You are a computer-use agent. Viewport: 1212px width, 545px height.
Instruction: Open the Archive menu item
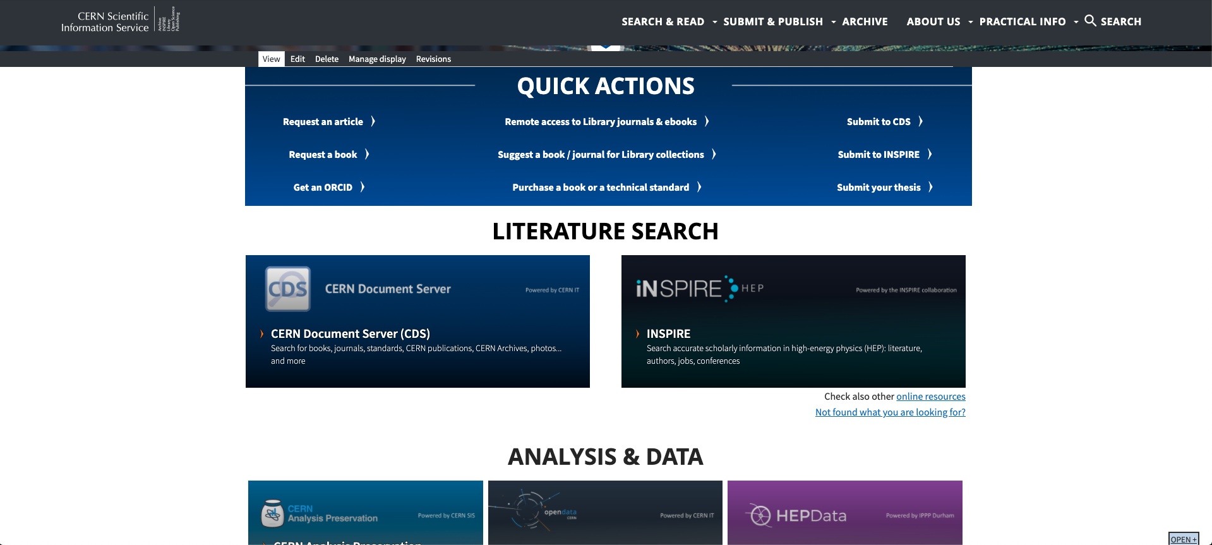(865, 21)
